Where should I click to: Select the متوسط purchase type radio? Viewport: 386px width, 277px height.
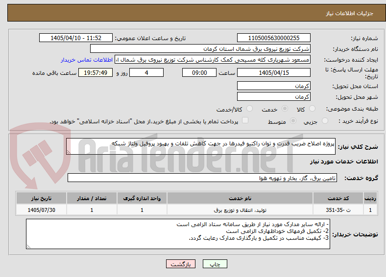293,120
